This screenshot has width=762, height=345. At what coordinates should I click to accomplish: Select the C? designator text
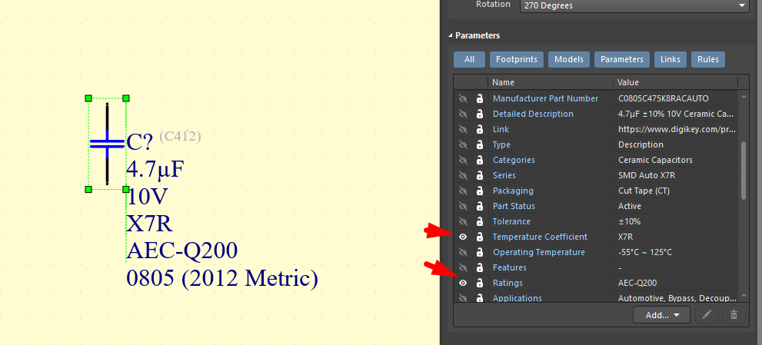tap(140, 143)
